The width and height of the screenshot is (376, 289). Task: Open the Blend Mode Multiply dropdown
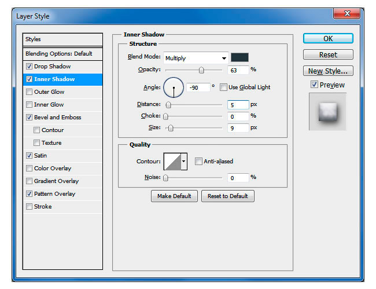196,58
